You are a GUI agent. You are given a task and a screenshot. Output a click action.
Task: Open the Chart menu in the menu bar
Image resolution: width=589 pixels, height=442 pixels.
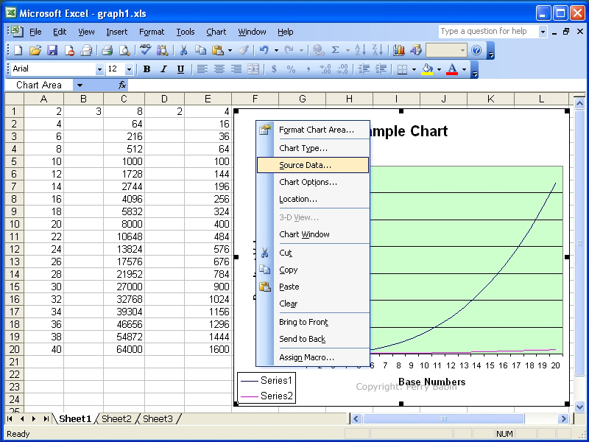coord(216,32)
